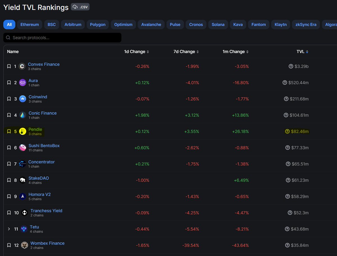This screenshot has width=337, height=256.
Task: Click the help icon beside $35.84m
Action: point(287,245)
